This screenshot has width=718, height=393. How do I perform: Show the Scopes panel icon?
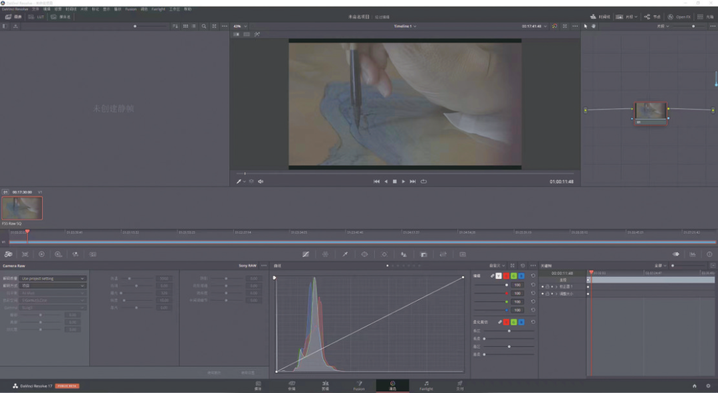(x=693, y=254)
